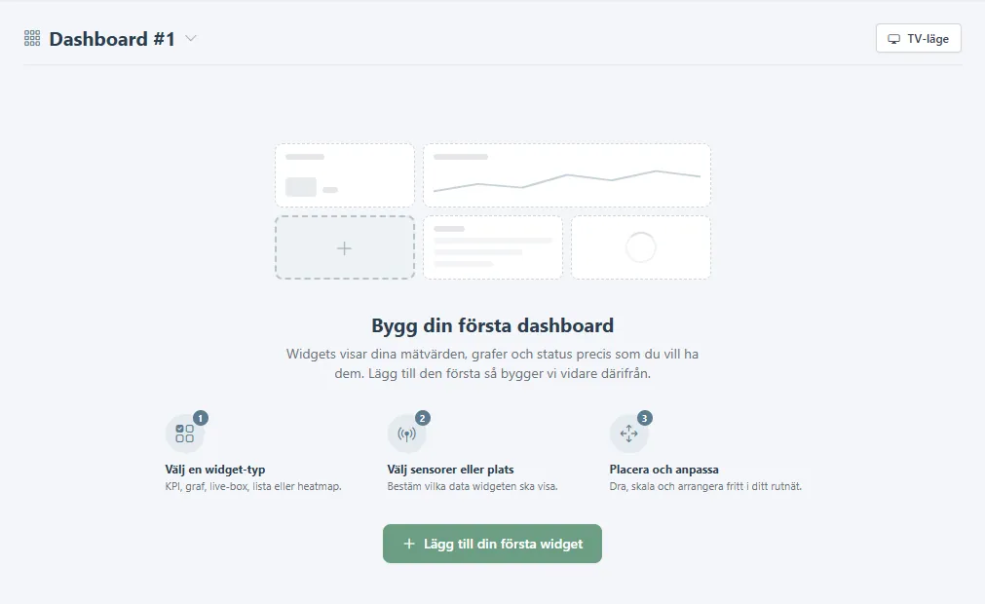
Task: Click the plus placeholder tile in illustration
Action: point(345,247)
